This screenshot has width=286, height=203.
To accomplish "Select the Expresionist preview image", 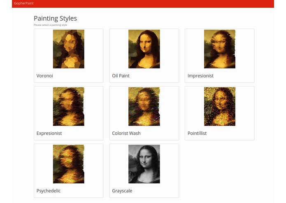I will 69,106.
